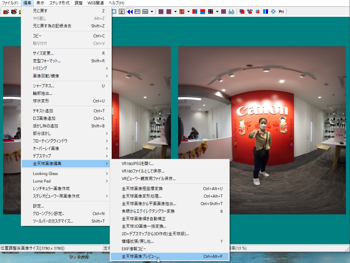Choose コピー from the edit menu
This screenshot has height=263, width=350.
point(66,36)
